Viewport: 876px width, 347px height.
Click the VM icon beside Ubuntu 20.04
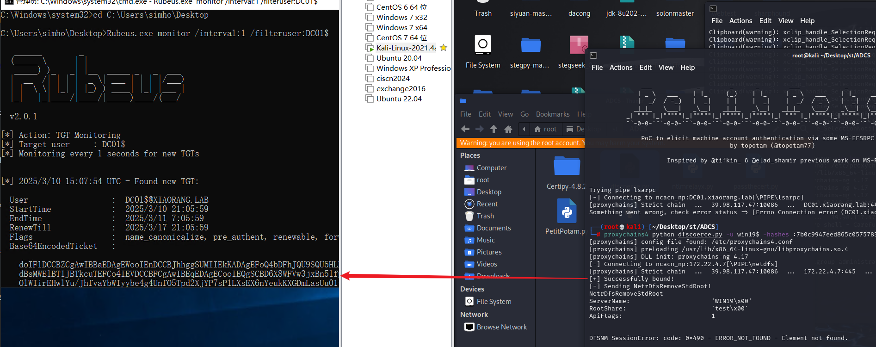click(370, 58)
